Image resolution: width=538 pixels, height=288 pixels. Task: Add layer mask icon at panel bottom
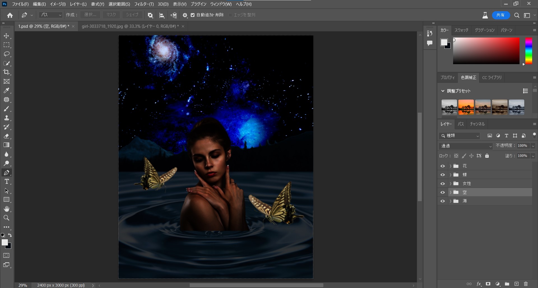click(x=488, y=284)
